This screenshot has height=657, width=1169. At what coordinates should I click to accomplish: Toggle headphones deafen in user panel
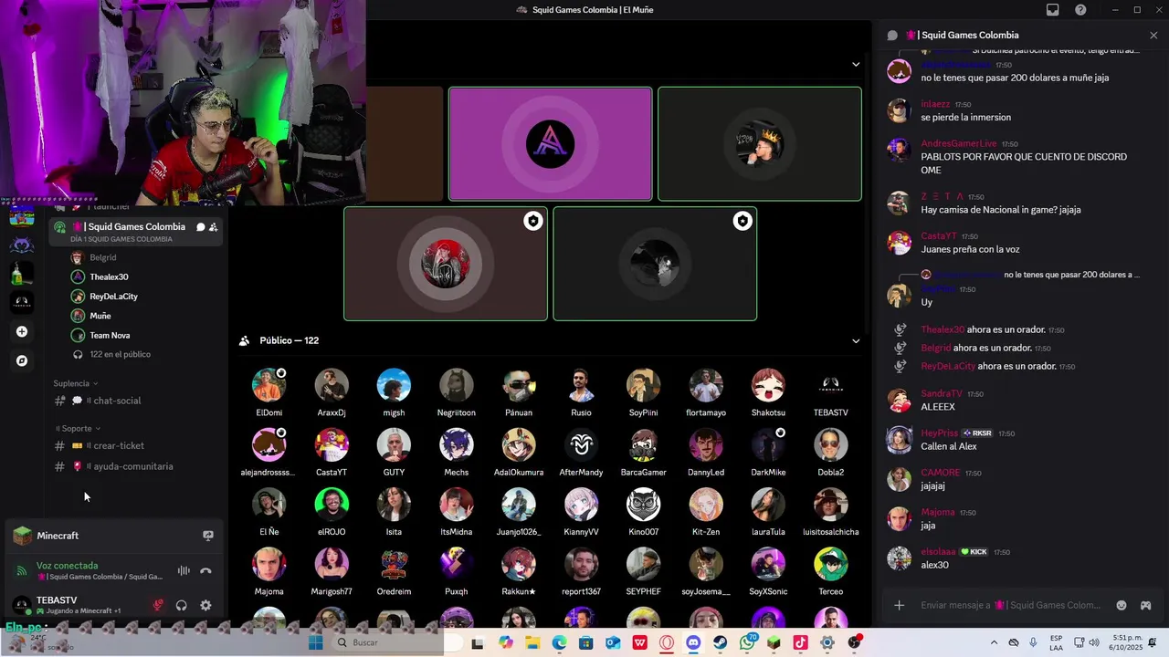click(x=181, y=605)
